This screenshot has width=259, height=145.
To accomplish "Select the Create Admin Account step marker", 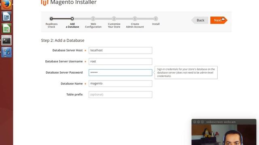I will click(x=135, y=19).
